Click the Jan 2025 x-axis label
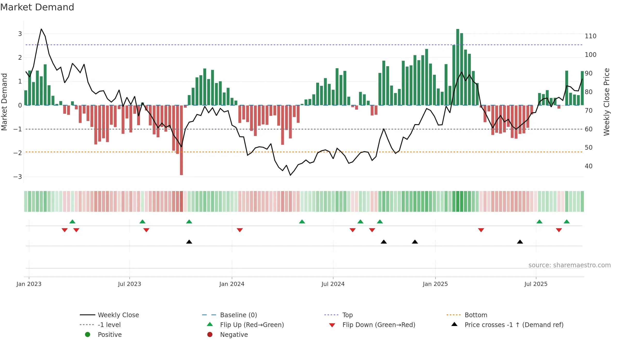Image resolution: width=620 pixels, height=349 pixels. (435, 284)
